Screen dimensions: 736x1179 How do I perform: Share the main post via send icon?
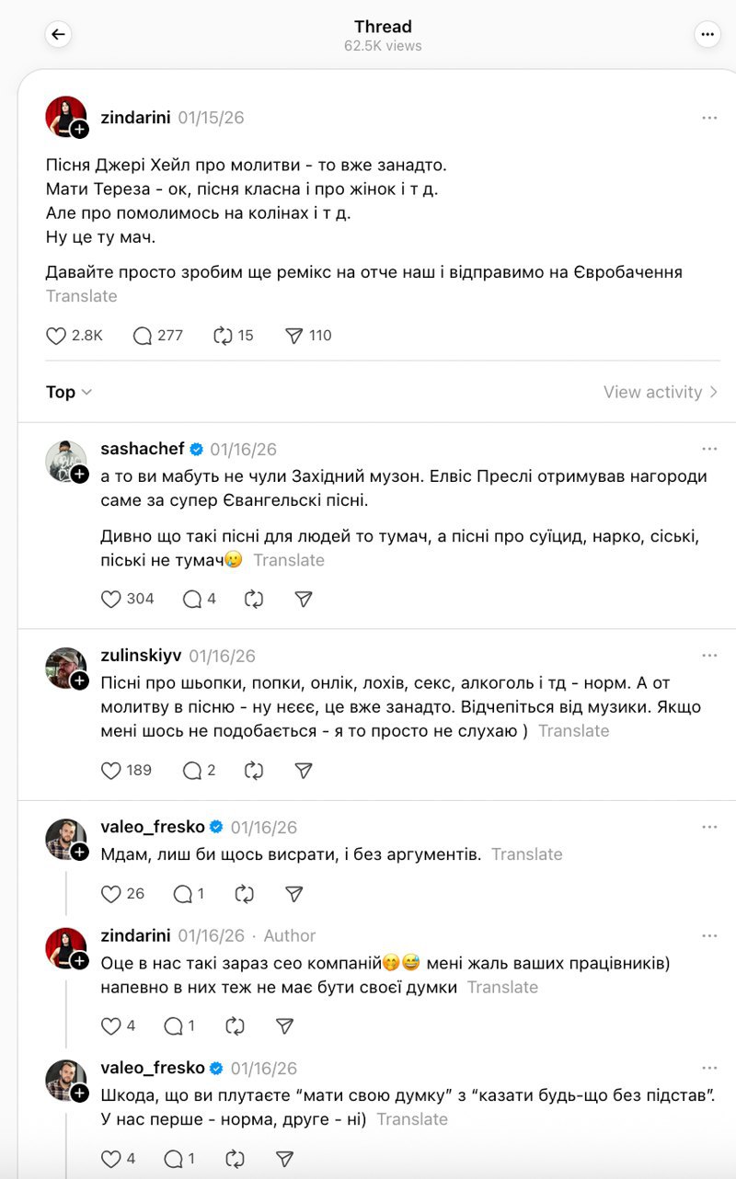[293, 336]
